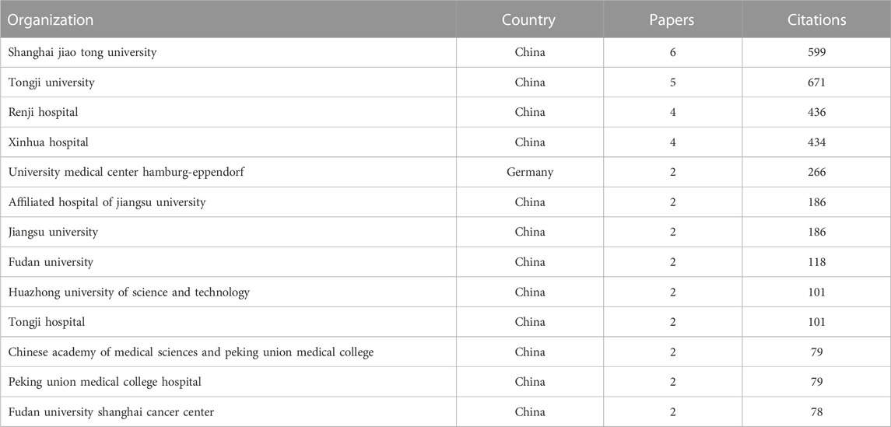This screenshot has width=891, height=427.
Task: Select Fudan university shanghai cancer center
Action: [x=110, y=412]
